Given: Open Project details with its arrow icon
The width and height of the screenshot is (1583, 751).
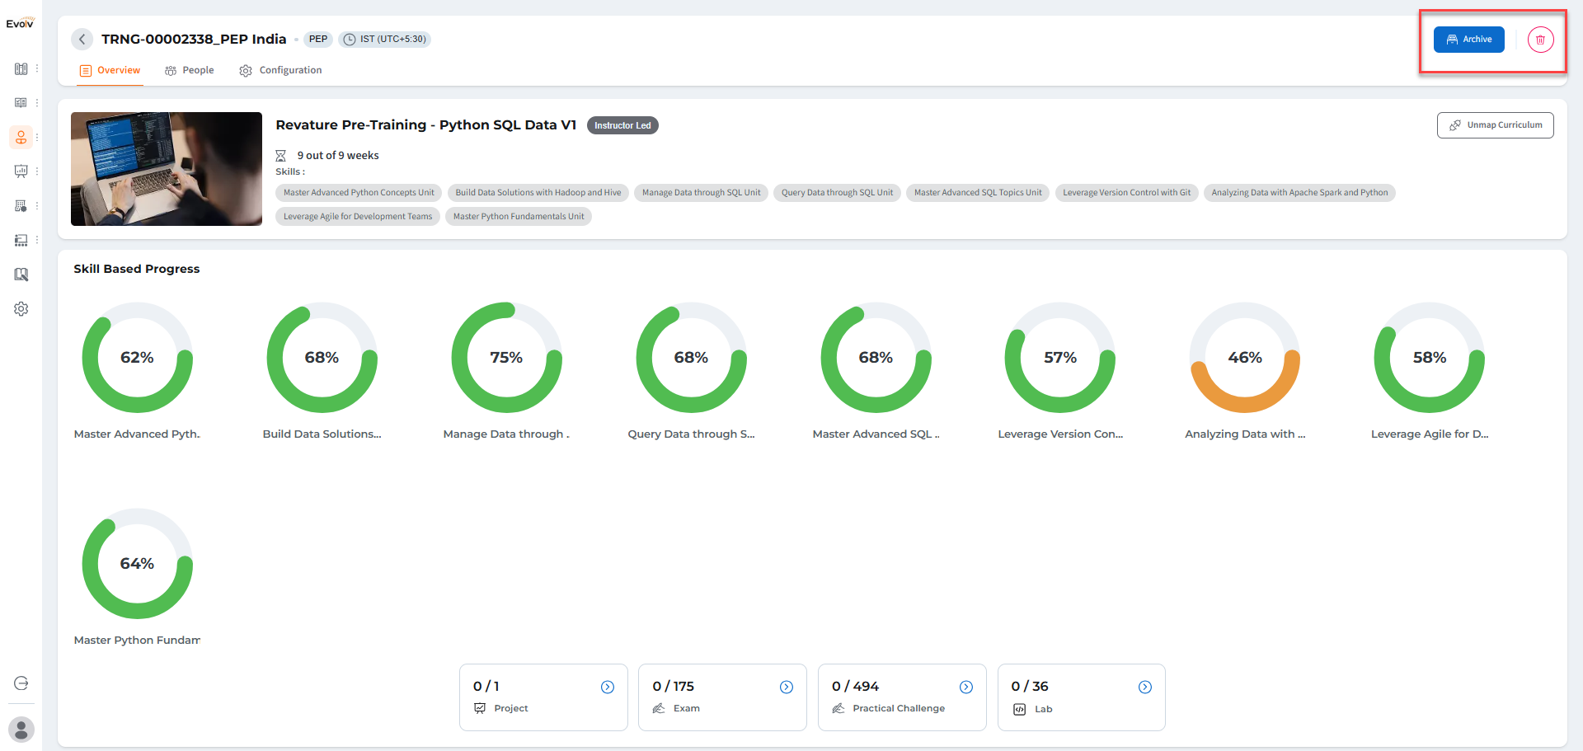Looking at the screenshot, I should click(x=608, y=688).
